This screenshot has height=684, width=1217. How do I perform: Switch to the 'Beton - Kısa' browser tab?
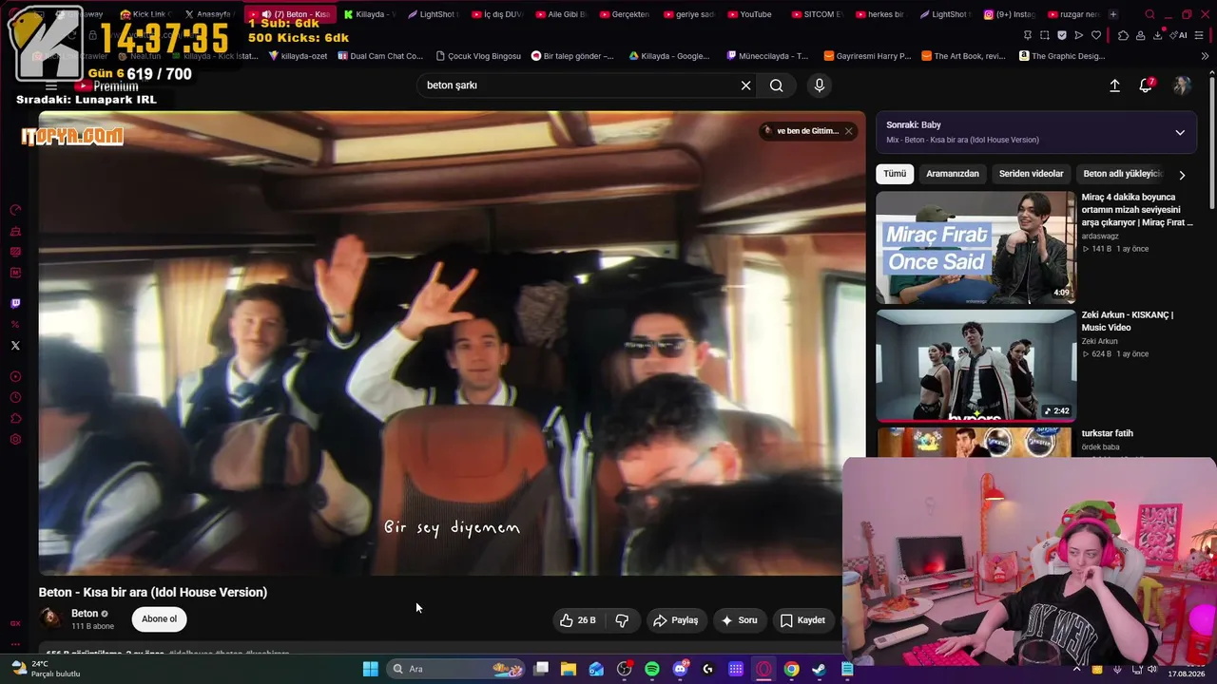[x=290, y=14]
